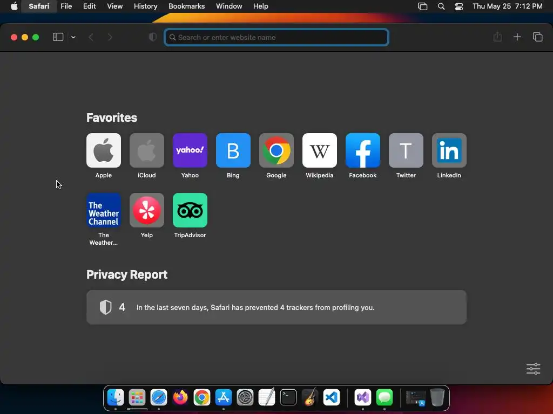Open the Apple favorite site
Image resolution: width=553 pixels, height=414 pixels.
pyautogui.click(x=103, y=150)
